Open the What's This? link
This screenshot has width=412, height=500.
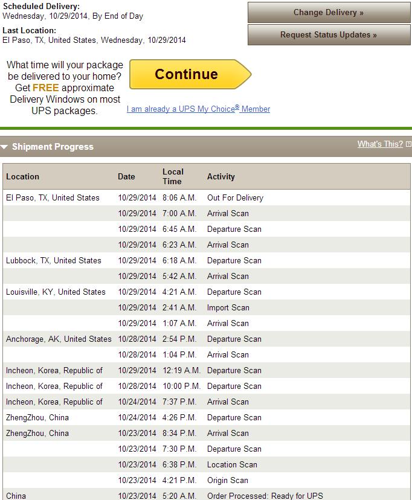pyautogui.click(x=379, y=144)
